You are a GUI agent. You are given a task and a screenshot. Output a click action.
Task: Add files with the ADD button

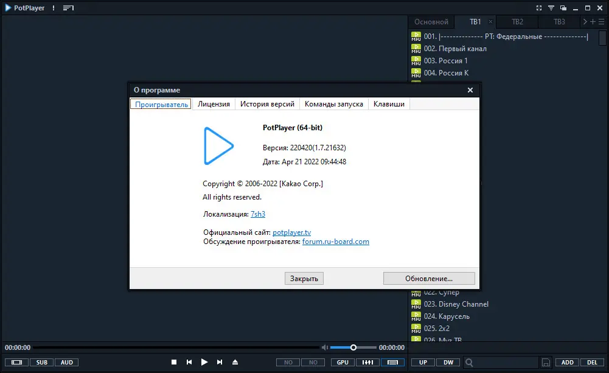567,363
